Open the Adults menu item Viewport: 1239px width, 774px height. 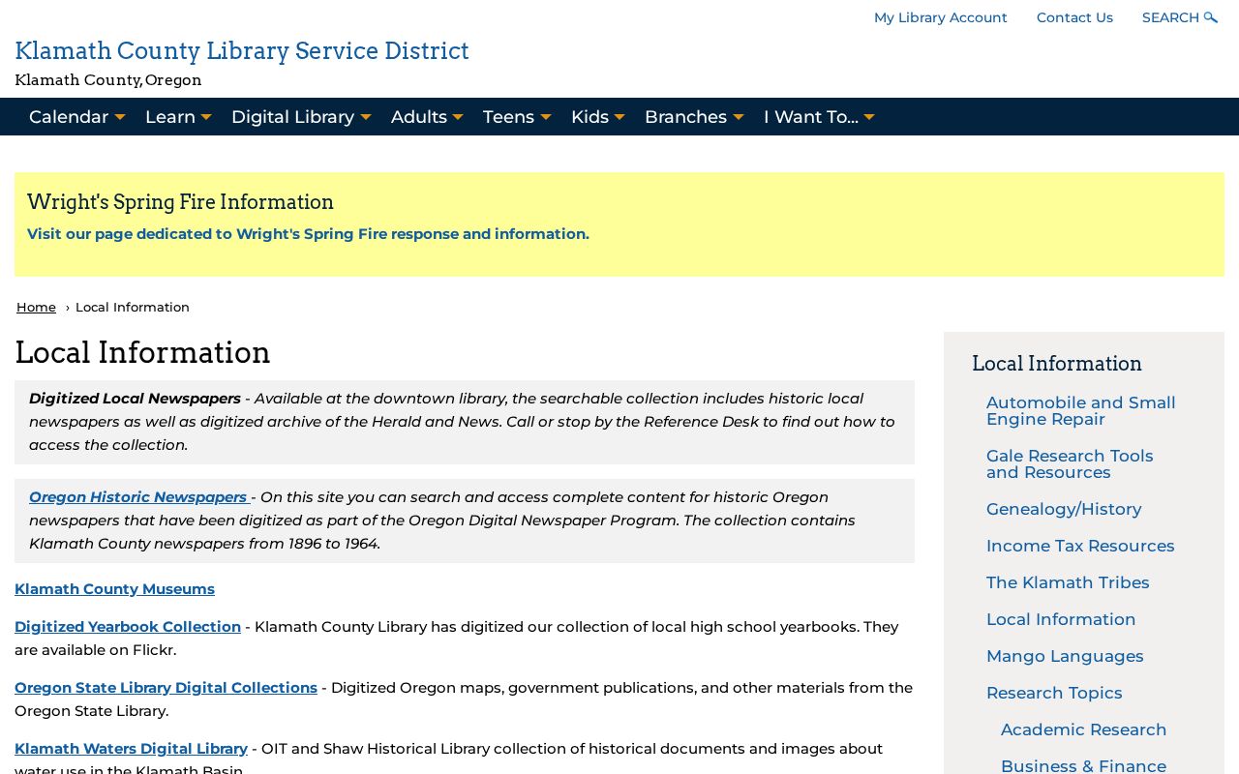419,117
